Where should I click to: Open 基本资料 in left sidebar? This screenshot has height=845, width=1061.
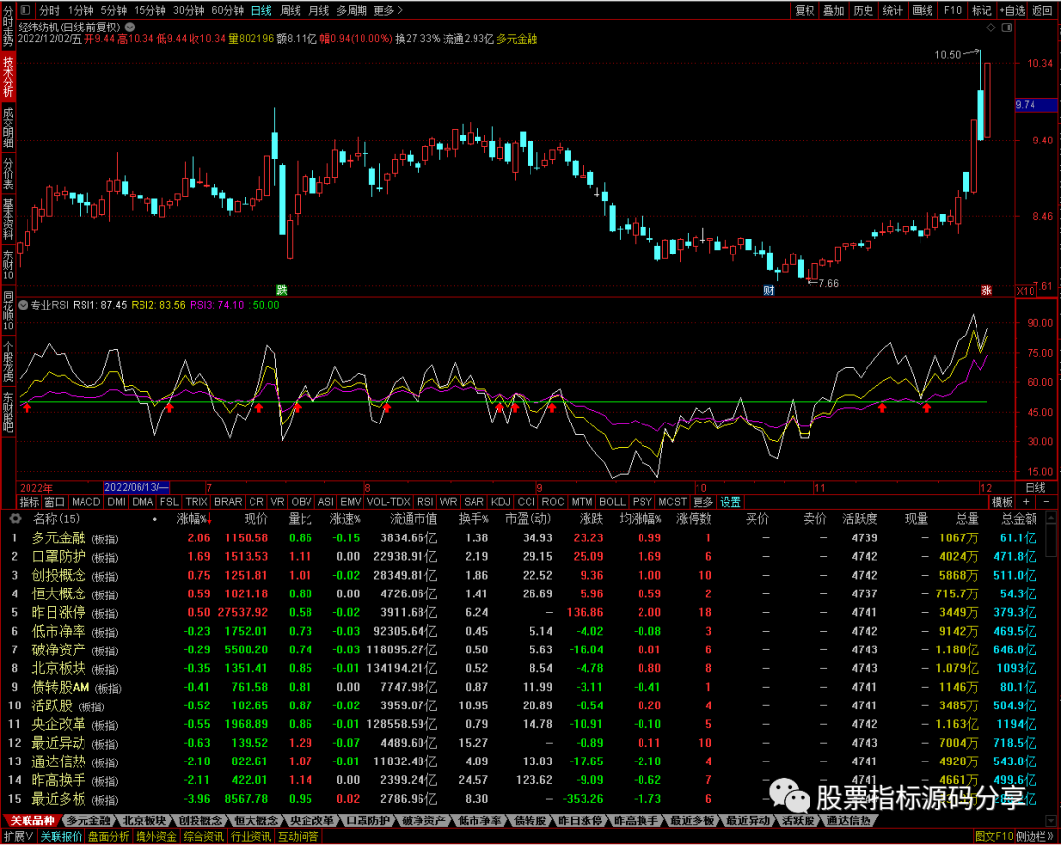(x=8, y=219)
